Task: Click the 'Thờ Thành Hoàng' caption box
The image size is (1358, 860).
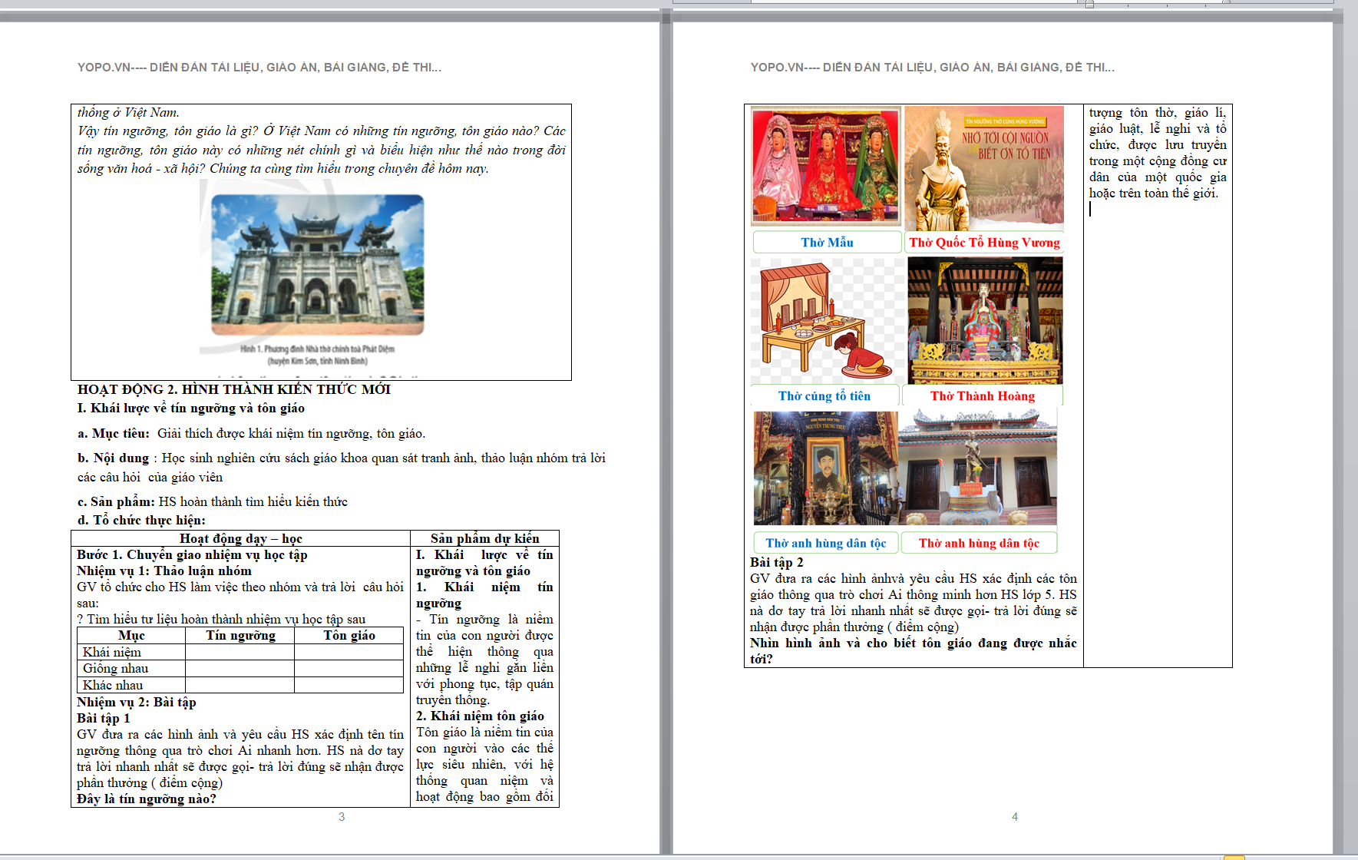Action: click(x=983, y=395)
